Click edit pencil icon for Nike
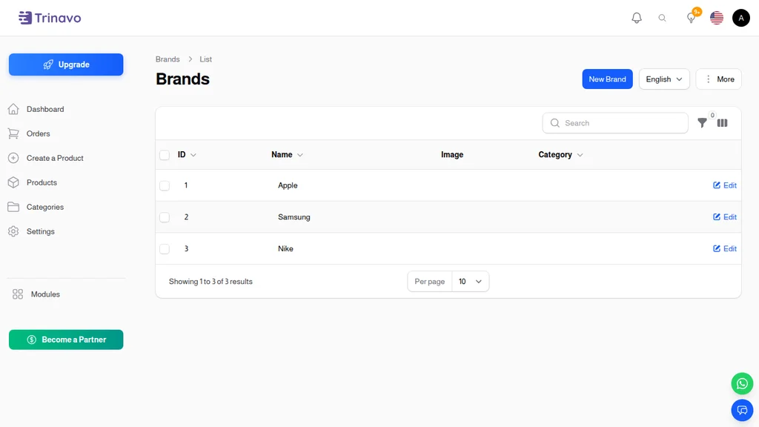The height and width of the screenshot is (427, 759). pos(717,248)
